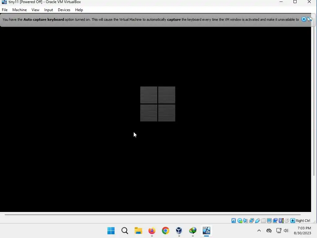Click the keyboard capture arrow icon
Image resolution: width=317 pixels, height=238 pixels.
coord(293,221)
